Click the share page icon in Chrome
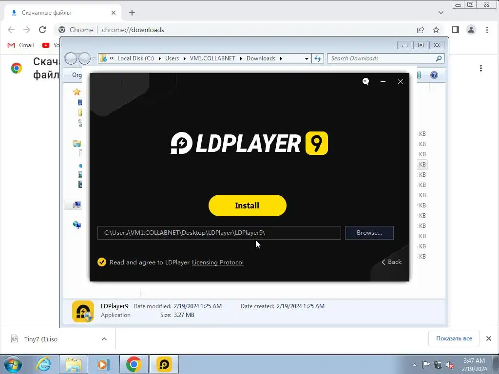Image resolution: width=499 pixels, height=374 pixels. pos(421,30)
